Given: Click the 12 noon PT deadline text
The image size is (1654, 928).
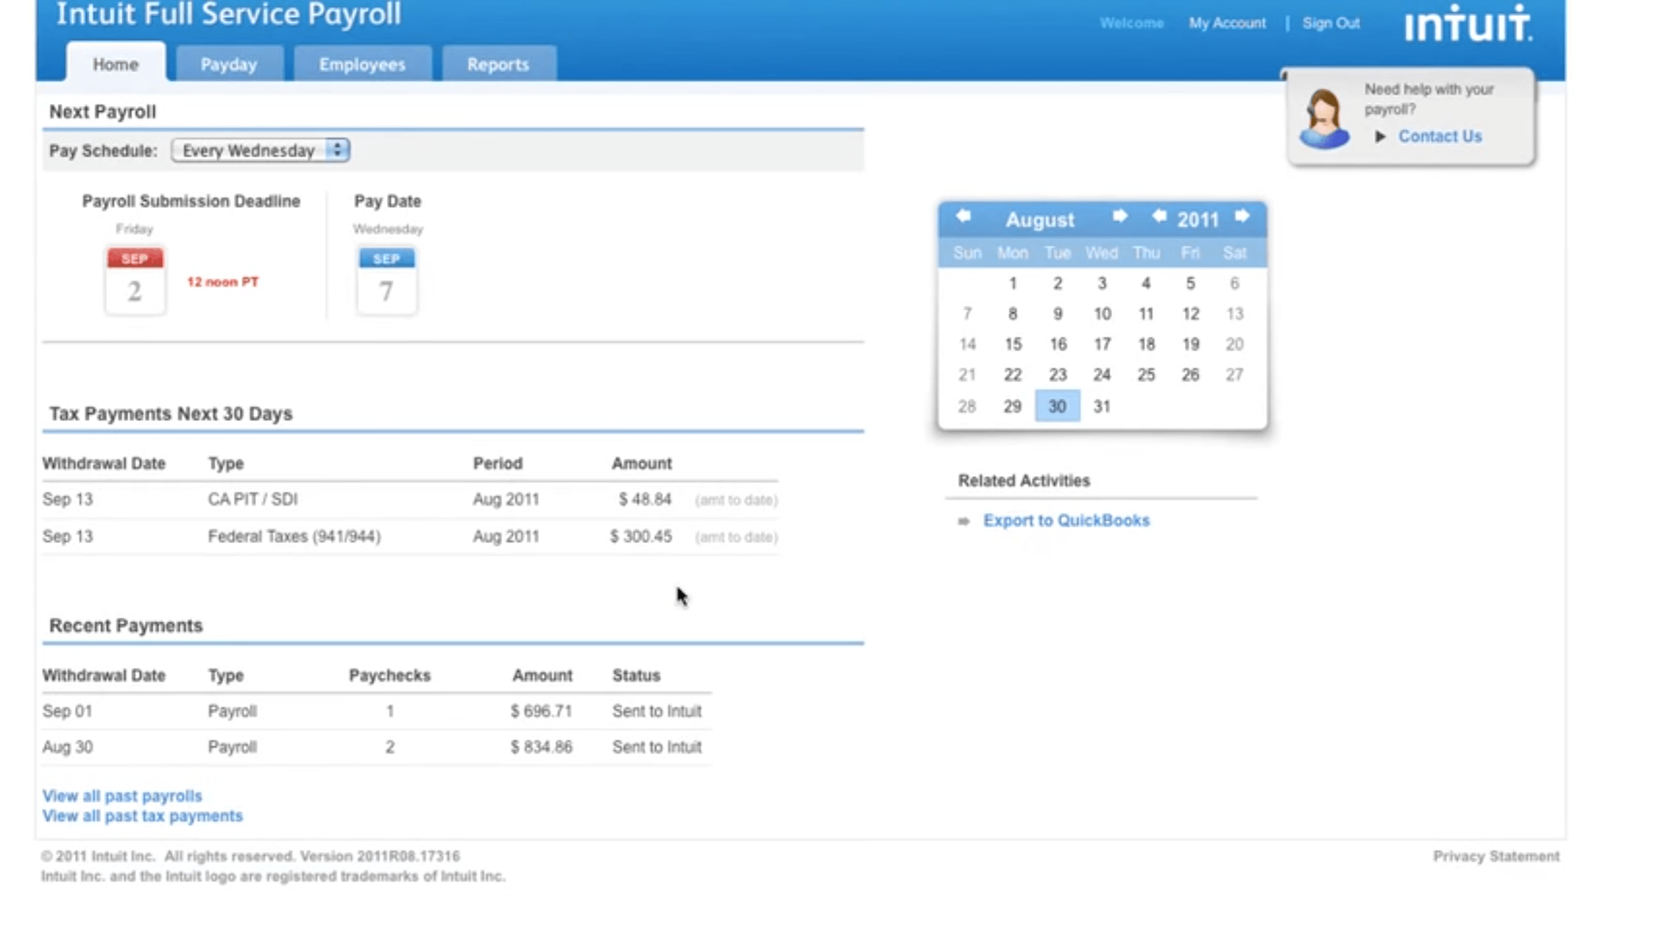Looking at the screenshot, I should (222, 282).
